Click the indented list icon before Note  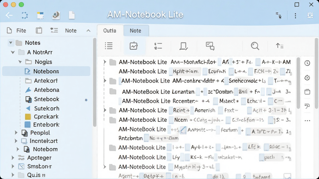pyautogui.click(x=54, y=30)
